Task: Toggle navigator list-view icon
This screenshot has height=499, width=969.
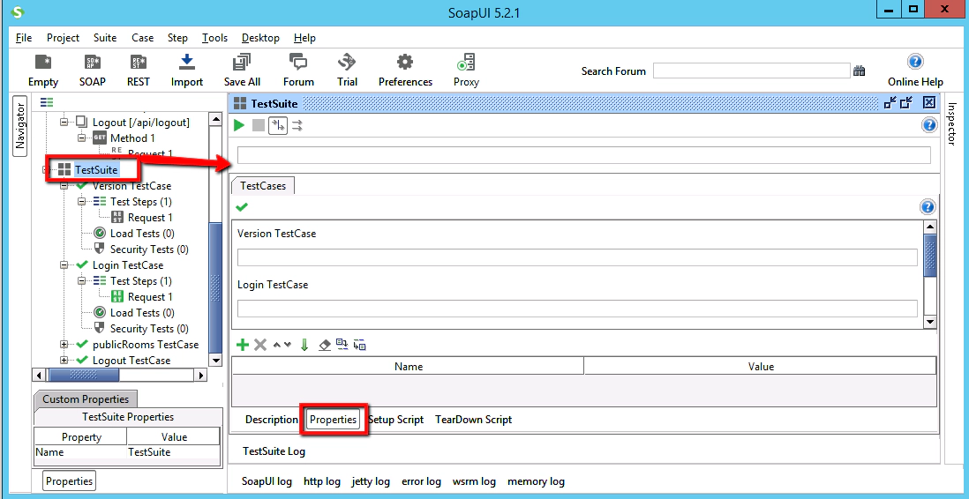Action: 47,102
